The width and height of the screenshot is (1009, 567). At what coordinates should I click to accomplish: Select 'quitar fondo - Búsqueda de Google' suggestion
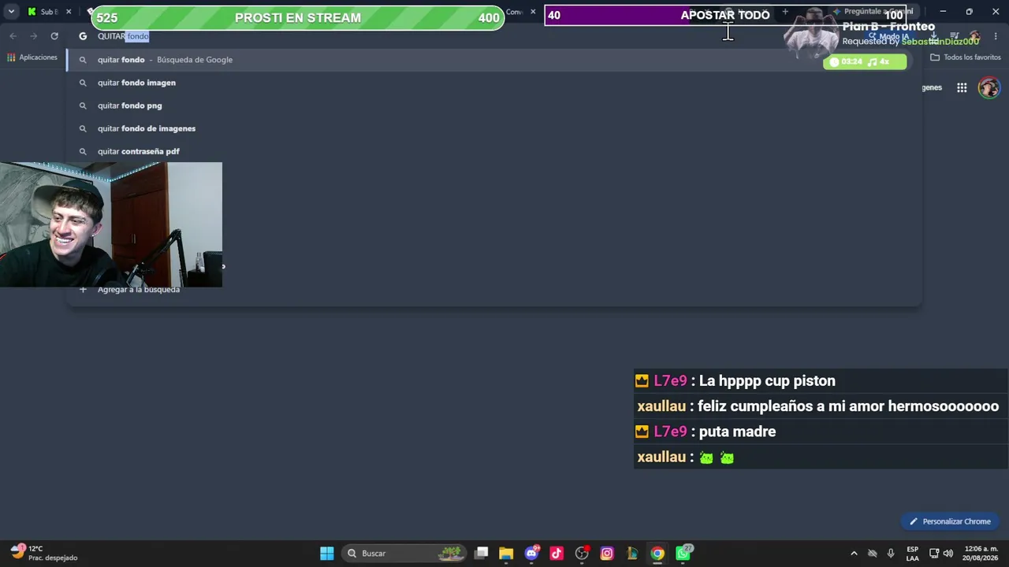[x=493, y=60]
